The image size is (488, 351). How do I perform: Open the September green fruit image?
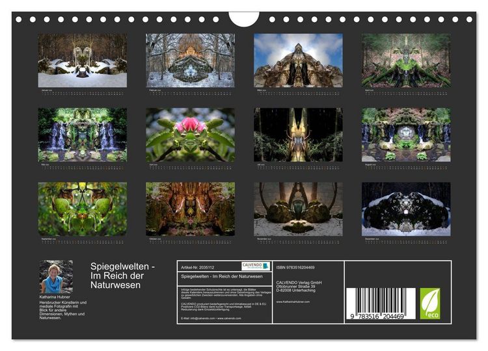tap(83, 209)
